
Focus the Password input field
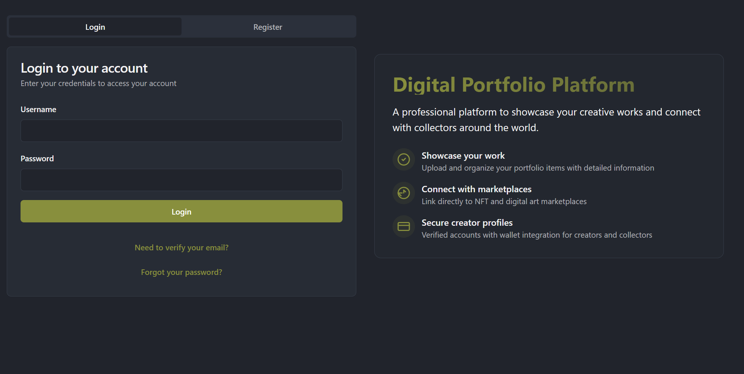(182, 180)
